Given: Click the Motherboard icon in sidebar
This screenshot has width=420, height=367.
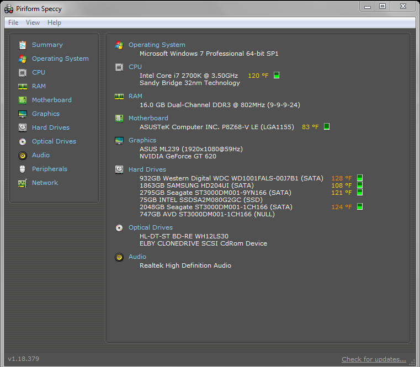Looking at the screenshot, I should [x=23, y=100].
